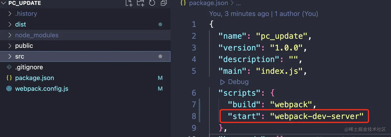Screen dimensions: 391x137
Task: Click line number 1 in the gutter
Action: 194,24
